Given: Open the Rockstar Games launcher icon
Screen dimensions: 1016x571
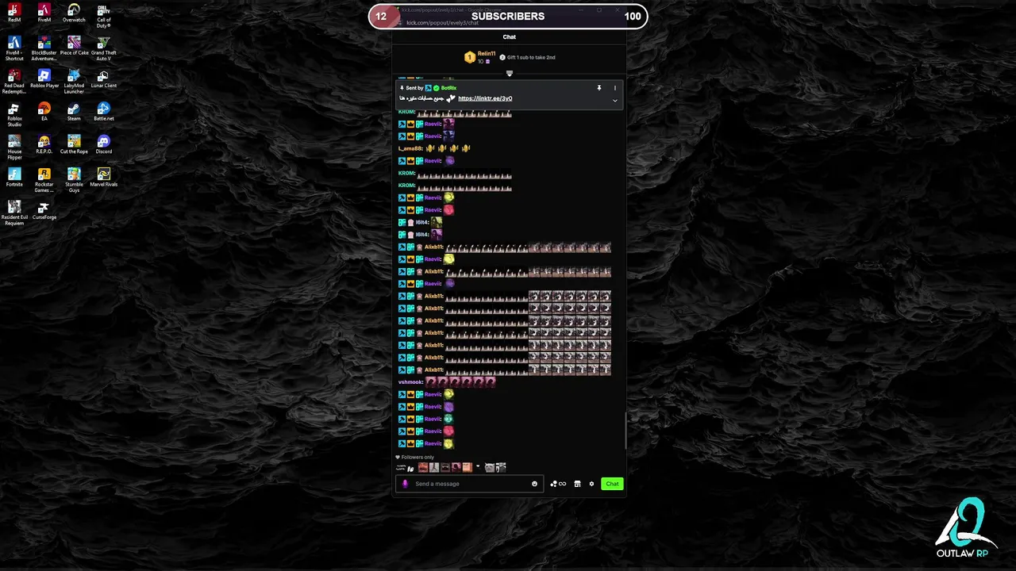Looking at the screenshot, I should pyautogui.click(x=44, y=181).
